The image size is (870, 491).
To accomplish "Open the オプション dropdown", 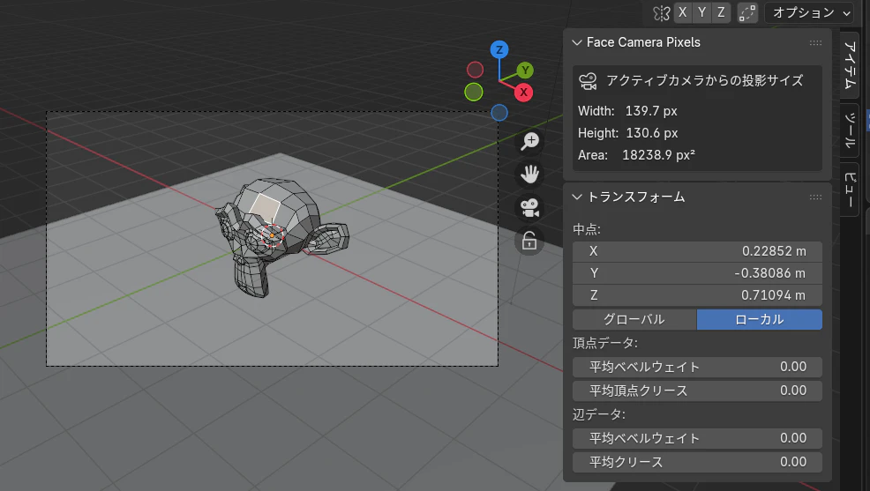I will coord(809,12).
